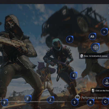
Task: Click the mouse icon in lock/unlock tooltip
Action: pyautogui.click(x=81, y=56)
